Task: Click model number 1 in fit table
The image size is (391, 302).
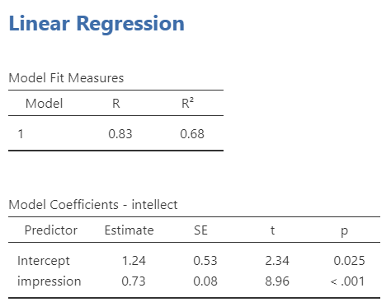Action: point(21,134)
